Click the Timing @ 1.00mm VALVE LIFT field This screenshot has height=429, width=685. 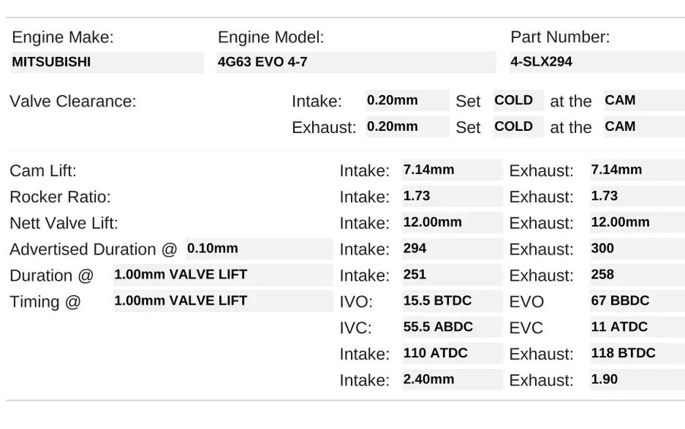pos(222,301)
